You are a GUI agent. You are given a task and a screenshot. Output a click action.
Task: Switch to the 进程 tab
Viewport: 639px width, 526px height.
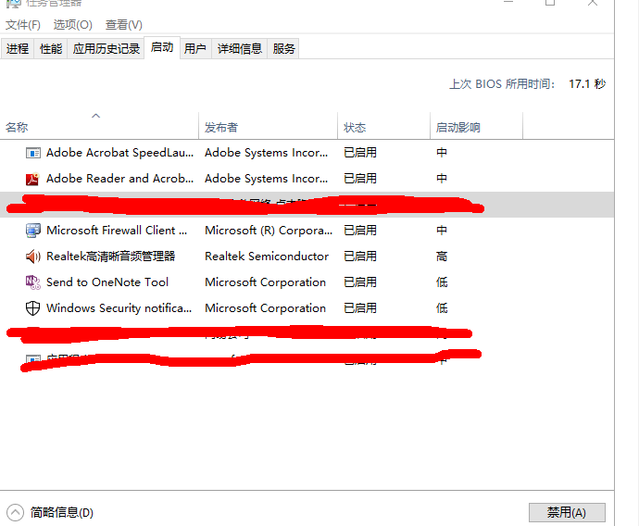18,49
